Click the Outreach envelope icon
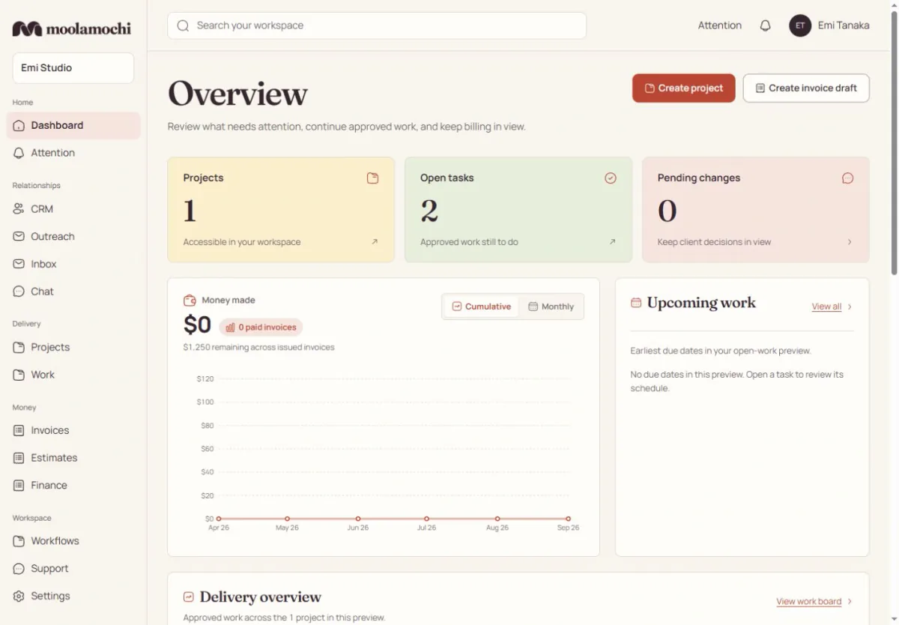Screen dimensions: 899x625 19,236
